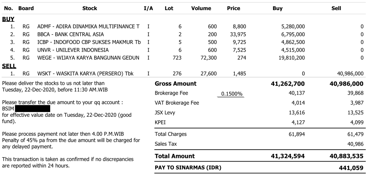Viewport: 369px width, 176px height.
Task: Click the underlined 0.1500% brokerage fee rate
Action: click(x=232, y=94)
